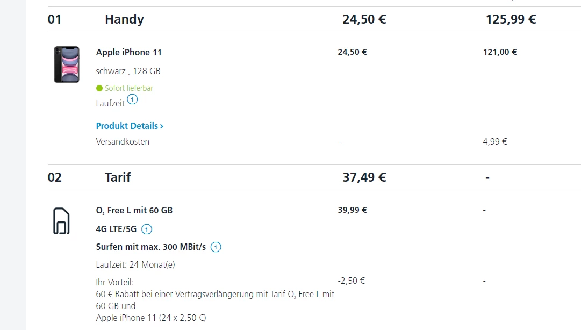Click the O2 Free L mit 60 GB title
581x330 pixels.
coord(134,210)
